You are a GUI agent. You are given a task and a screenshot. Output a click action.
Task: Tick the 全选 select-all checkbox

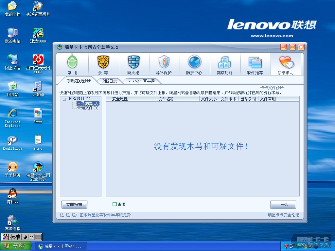click(x=115, y=204)
